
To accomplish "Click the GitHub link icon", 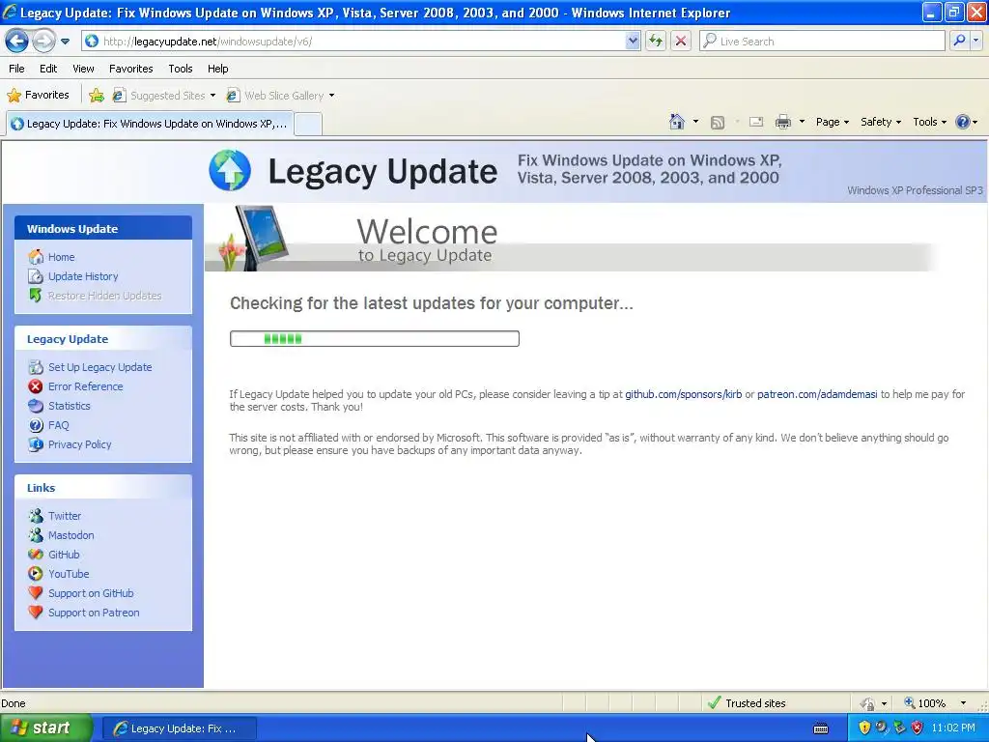I will tap(36, 555).
